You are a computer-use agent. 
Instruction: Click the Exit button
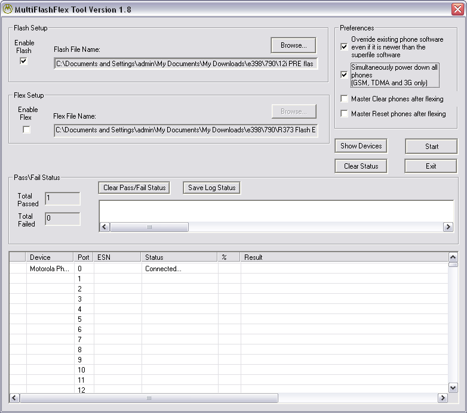coord(431,166)
